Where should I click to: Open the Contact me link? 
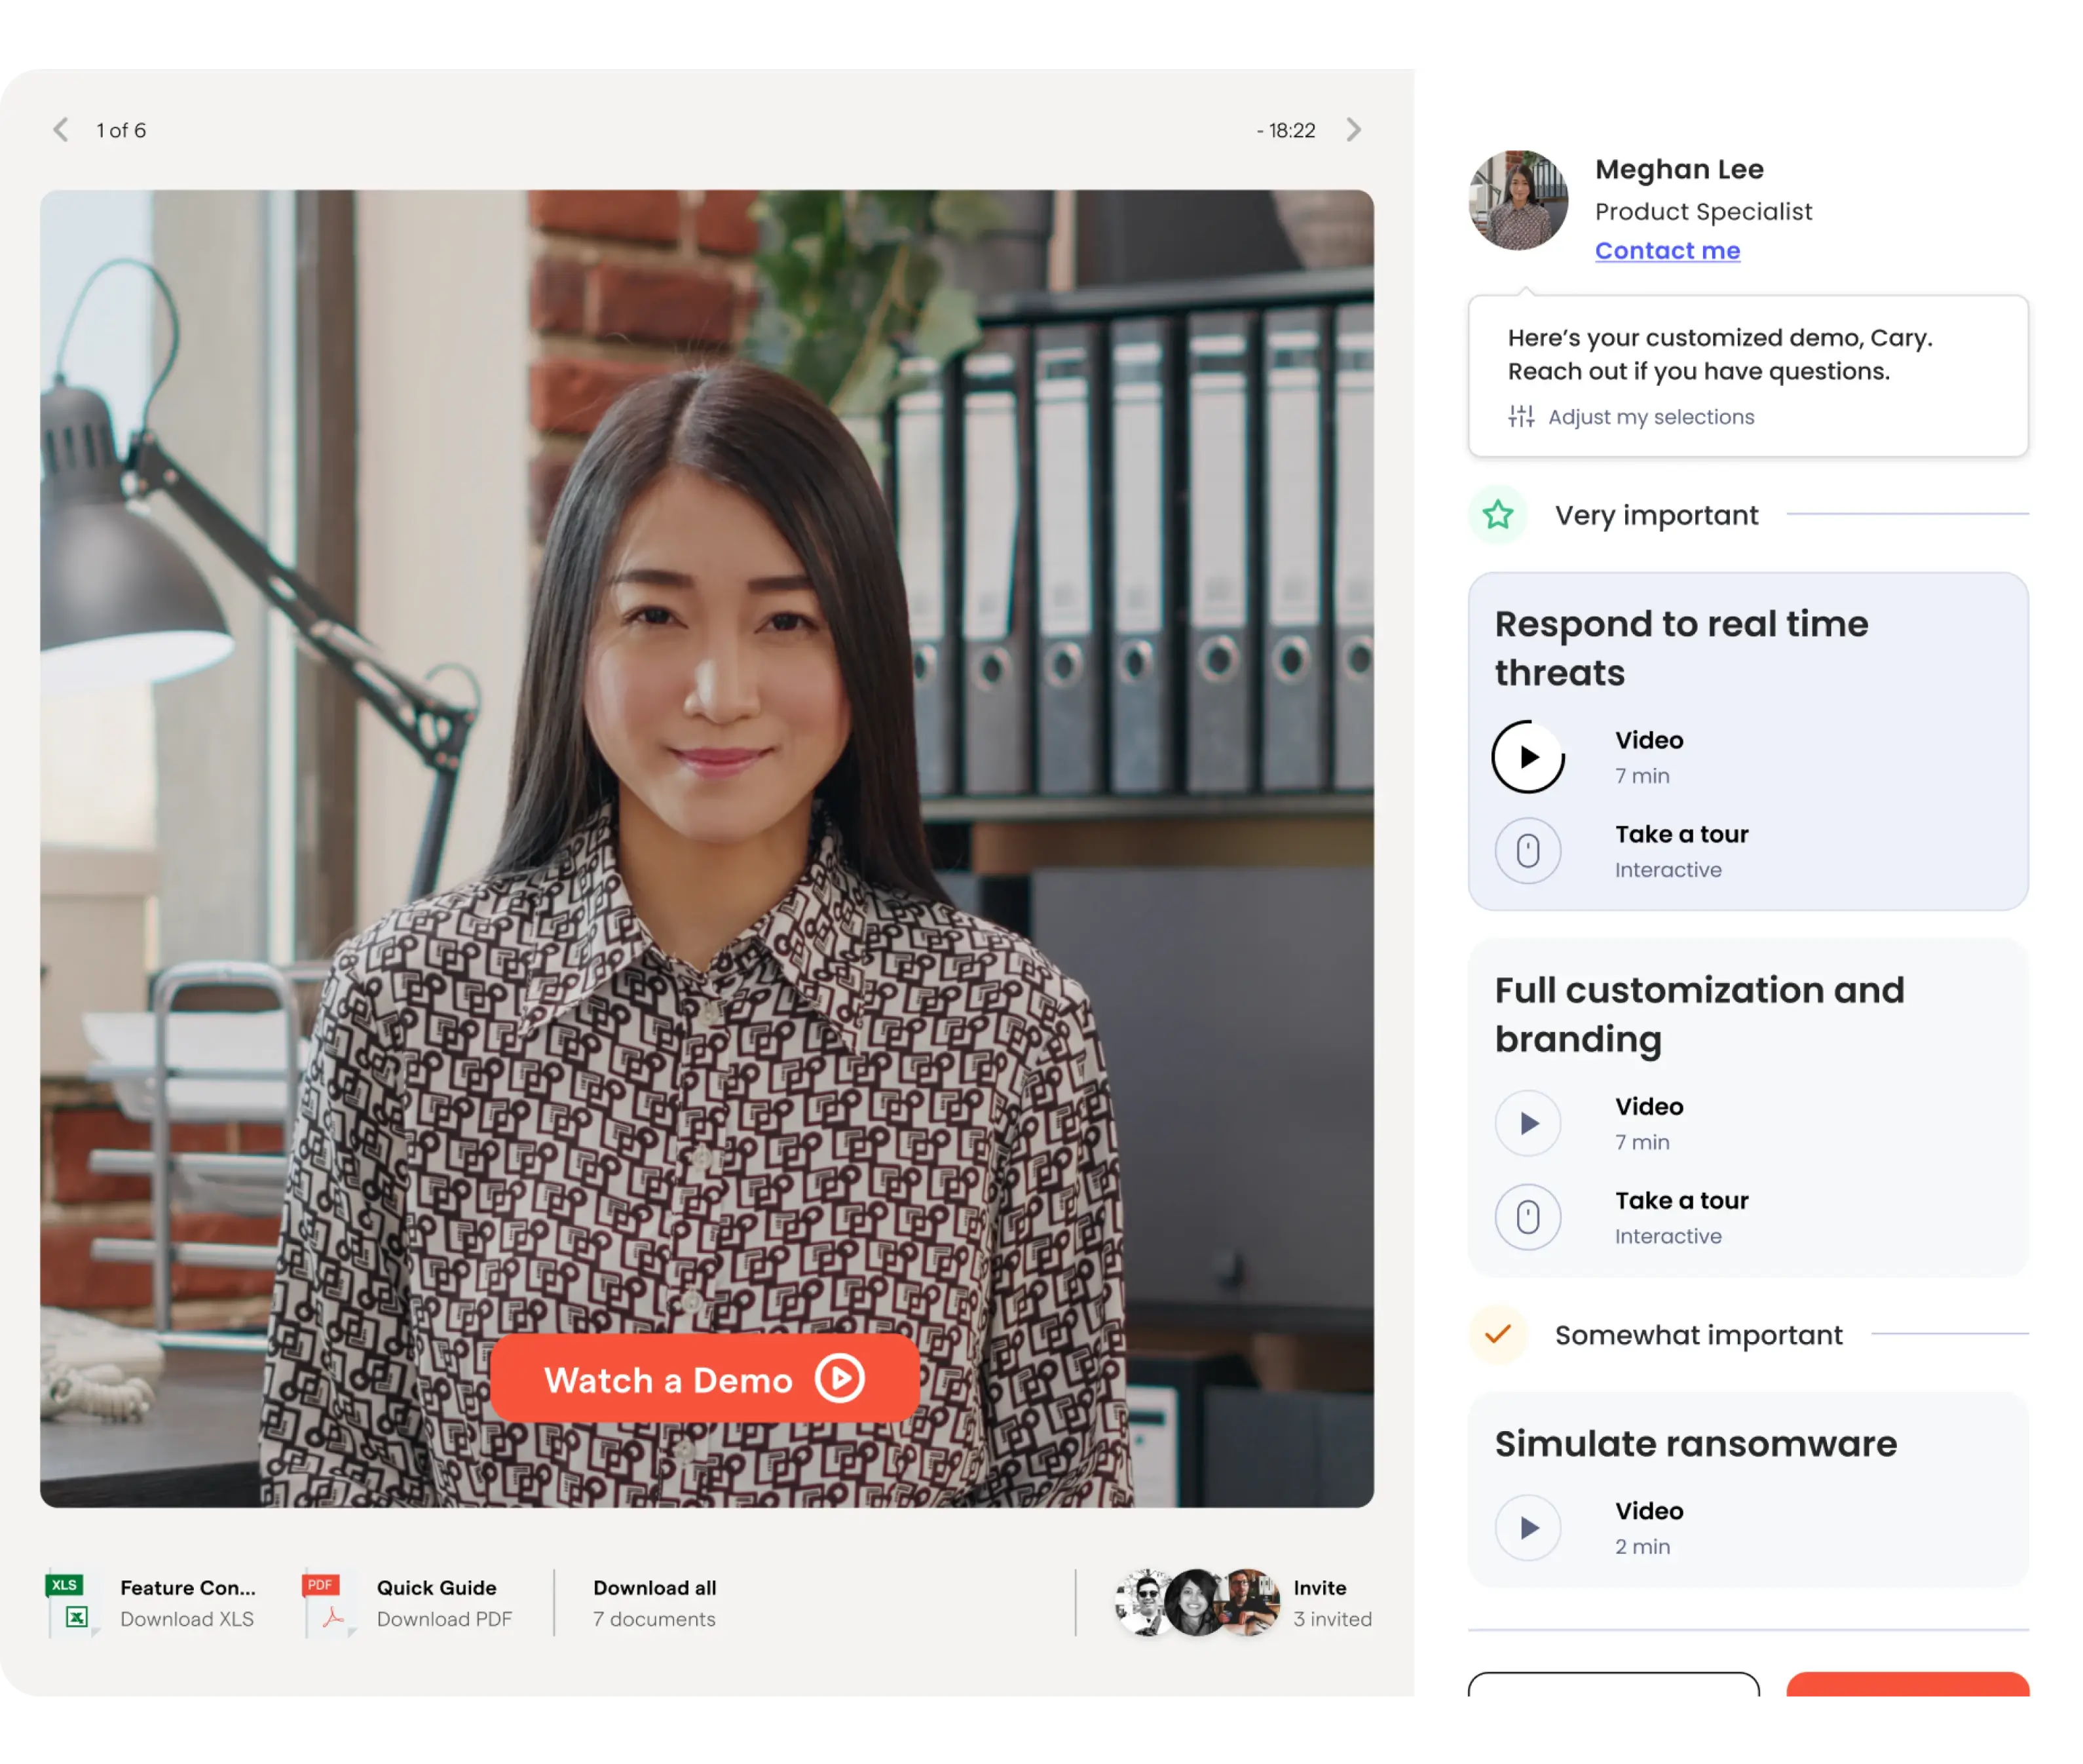[x=1666, y=251]
